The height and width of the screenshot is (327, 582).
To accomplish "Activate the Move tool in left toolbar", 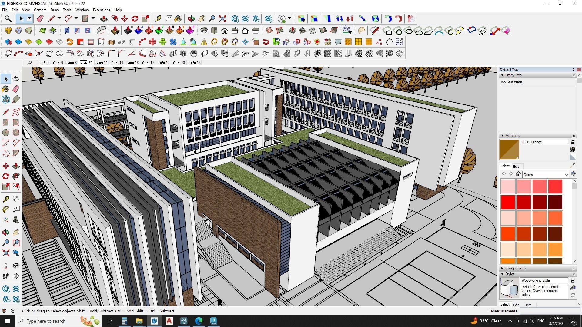I will [6, 166].
